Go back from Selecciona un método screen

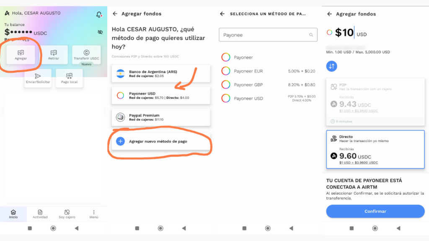coord(222,14)
